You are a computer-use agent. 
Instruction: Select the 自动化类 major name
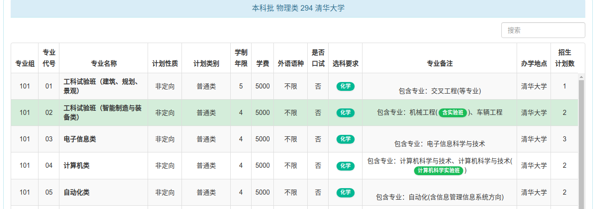(77, 192)
